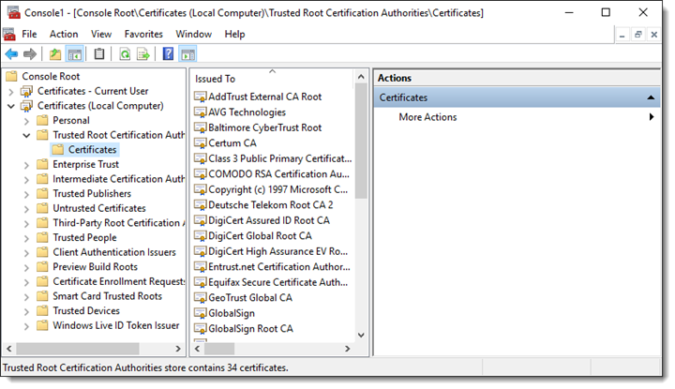Select COMODO RSA Certification Authority entry
This screenshot has width=675, height=389.
tap(279, 173)
